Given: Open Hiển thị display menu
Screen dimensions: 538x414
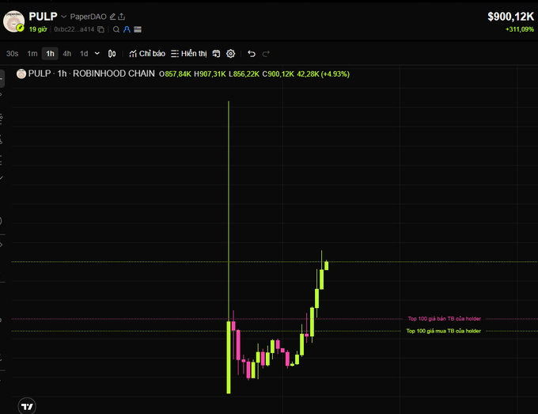Looking at the screenshot, I should 189,54.
